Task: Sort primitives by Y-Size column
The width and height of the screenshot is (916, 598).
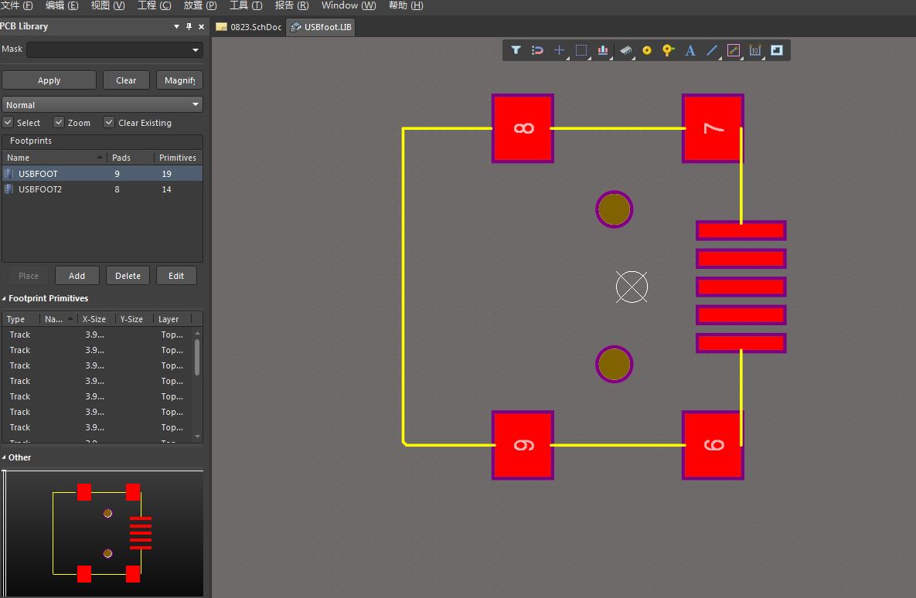Action: point(133,319)
